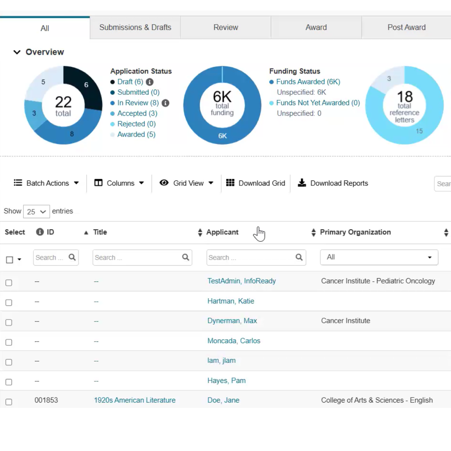Click the eye icon for Grid View

tap(164, 183)
